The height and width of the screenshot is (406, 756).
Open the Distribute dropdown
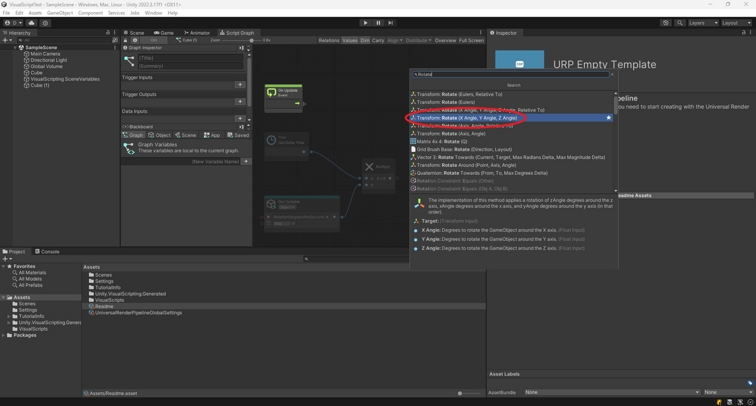point(418,40)
